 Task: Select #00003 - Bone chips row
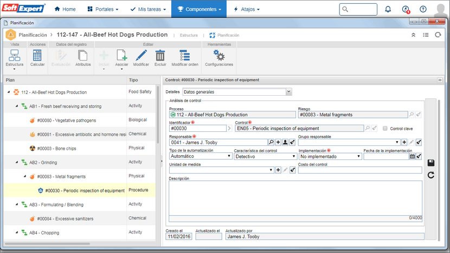point(80,148)
